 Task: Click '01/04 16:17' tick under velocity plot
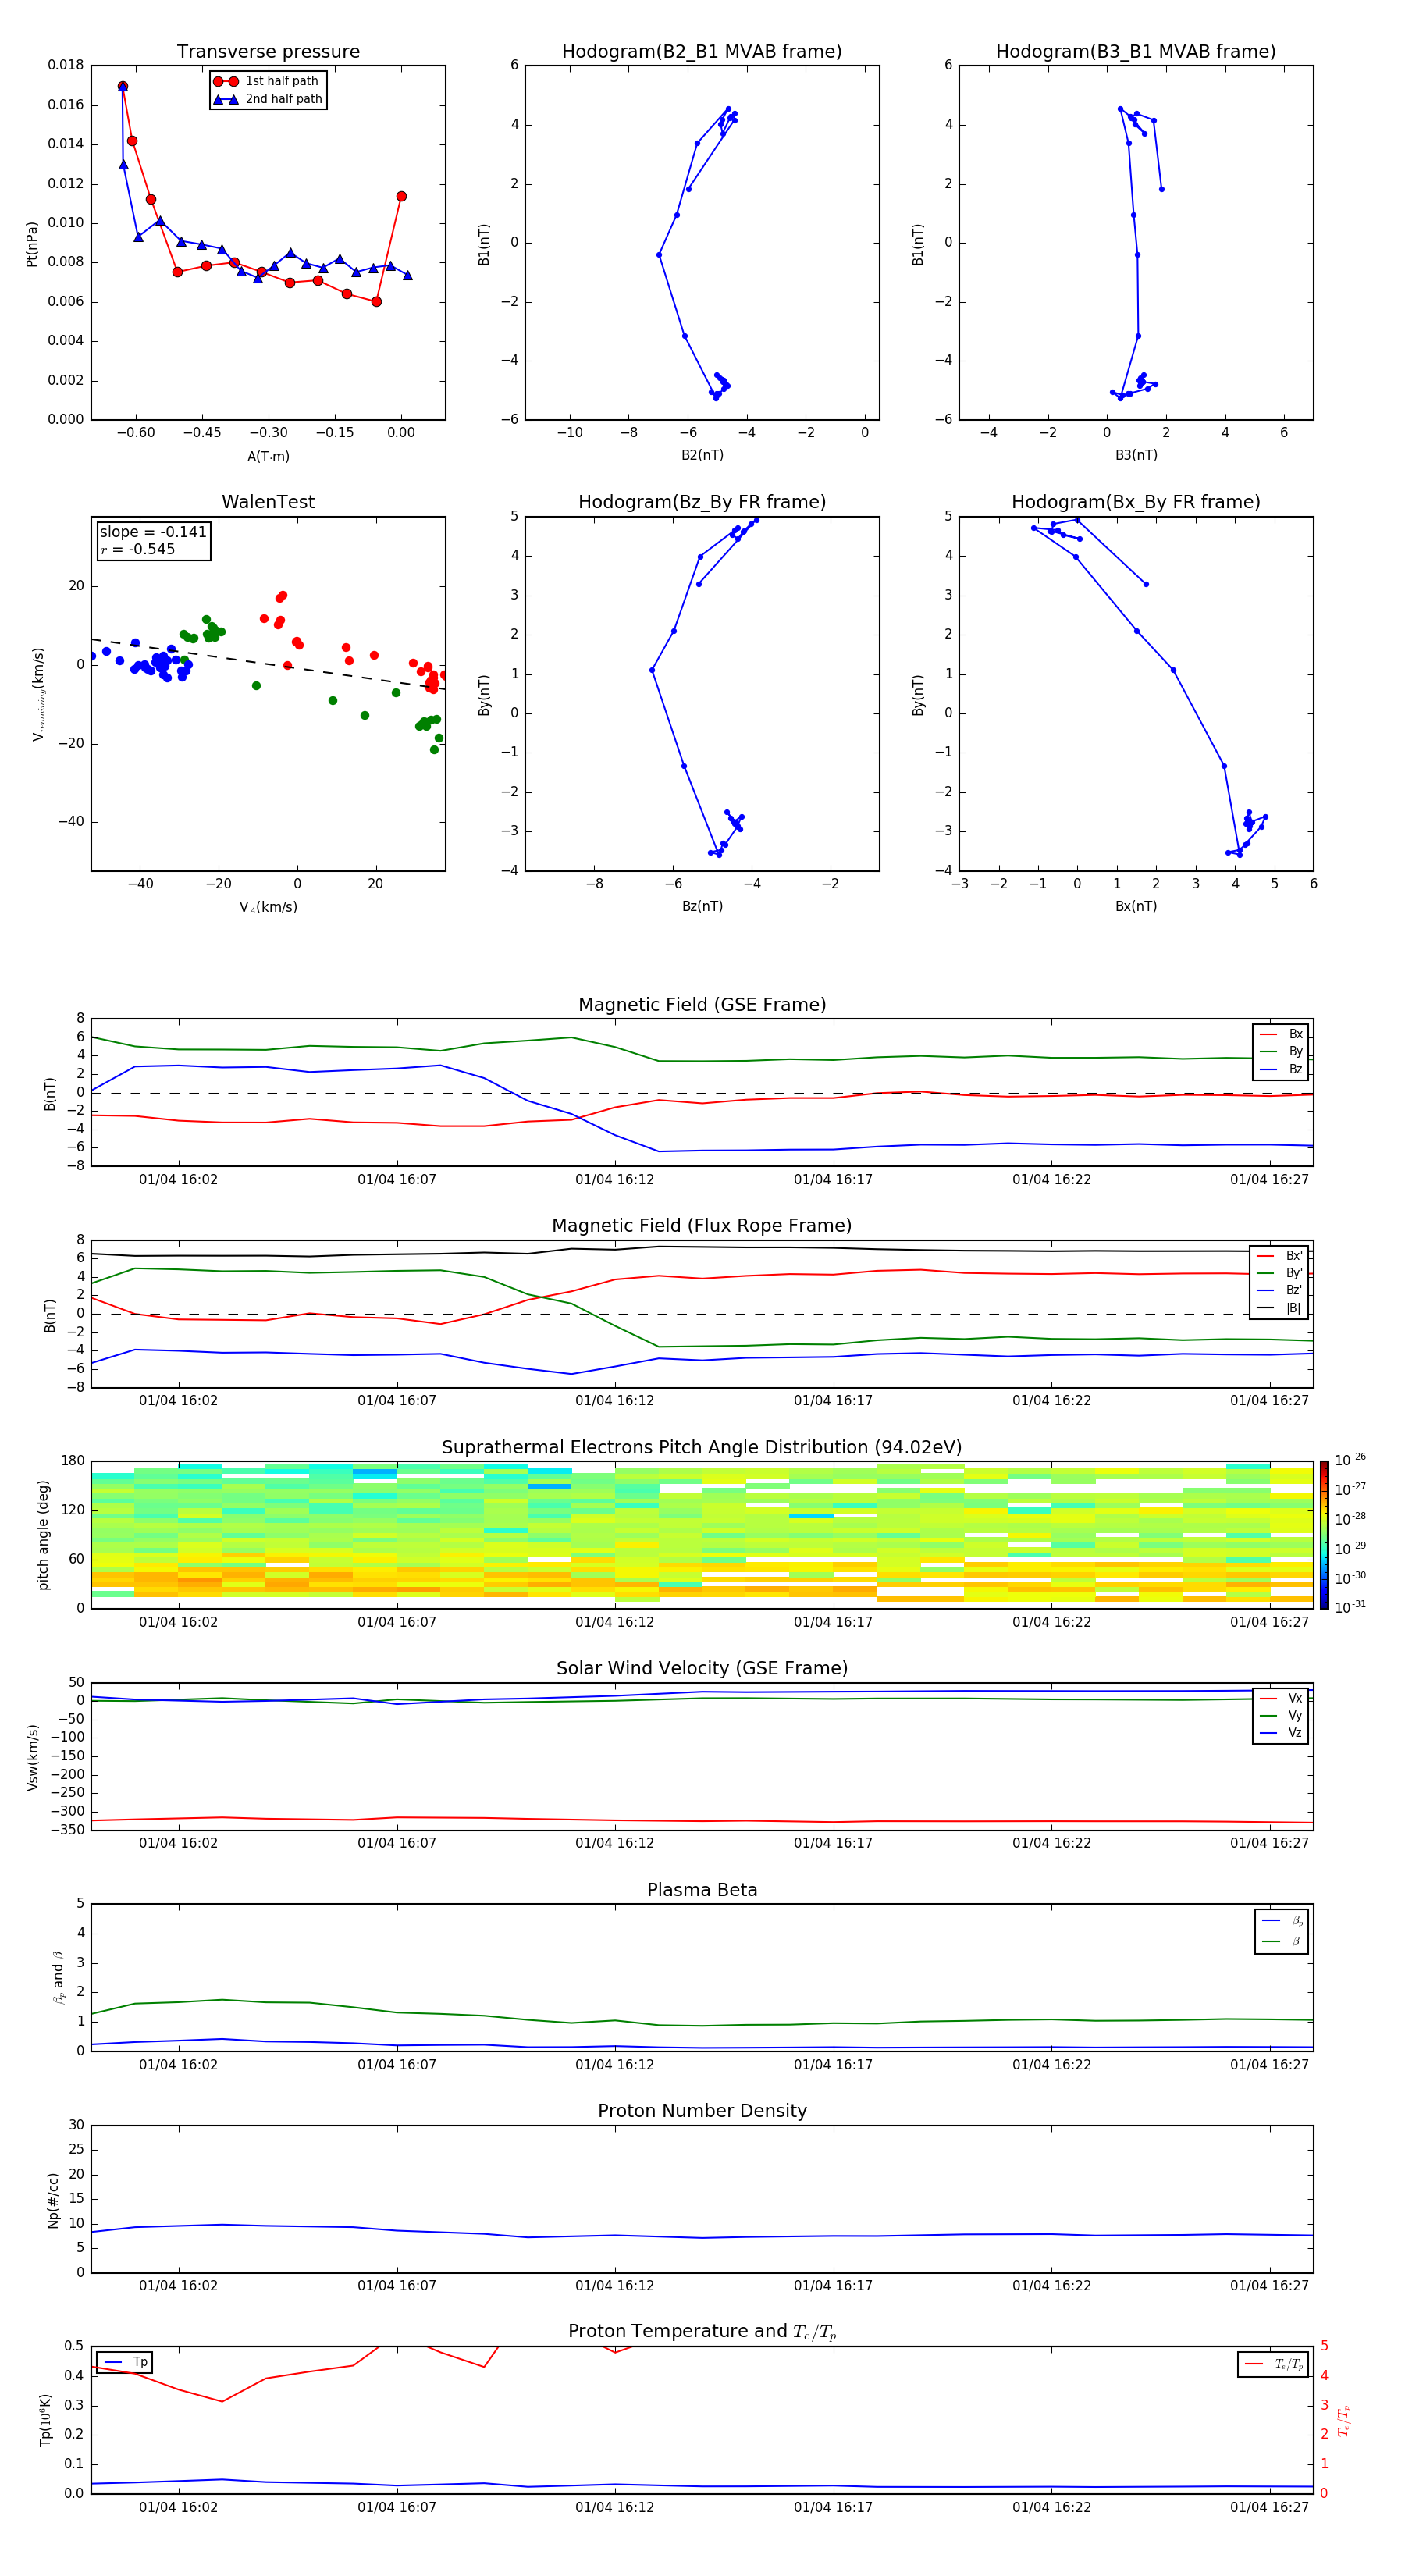tap(833, 1842)
